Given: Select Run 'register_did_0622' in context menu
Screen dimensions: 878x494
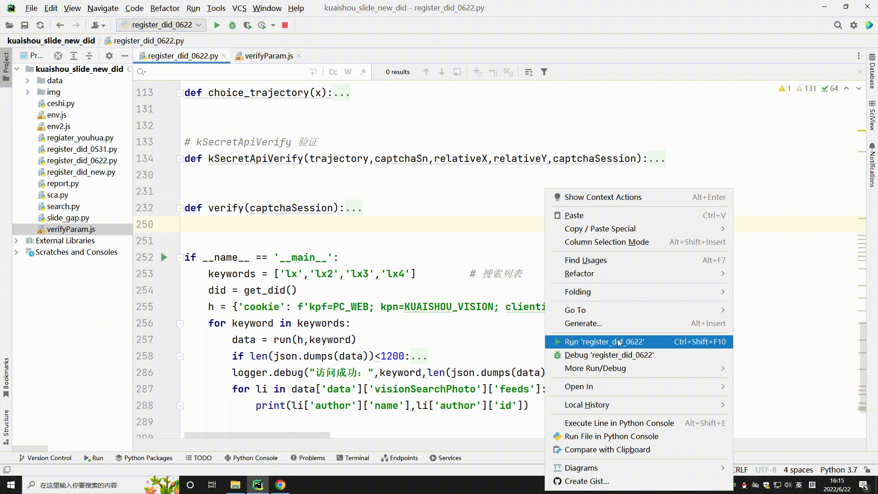Looking at the screenshot, I should pyautogui.click(x=604, y=342).
